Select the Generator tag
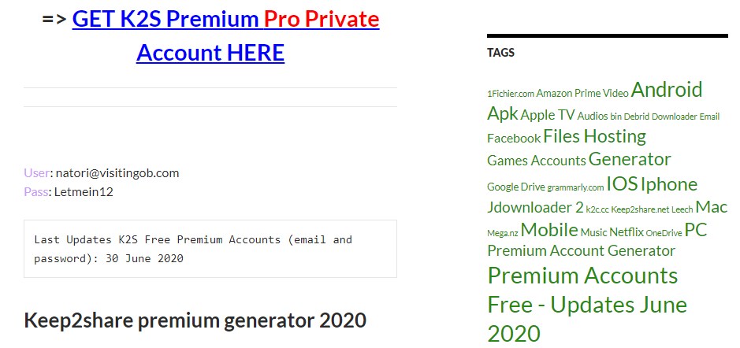This screenshot has height=348, width=740. pos(630,159)
